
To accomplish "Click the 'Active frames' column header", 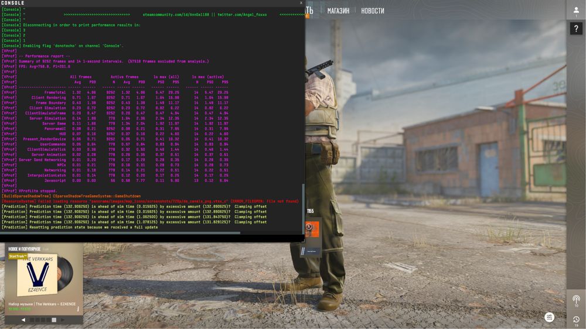I will pyautogui.click(x=124, y=77).
